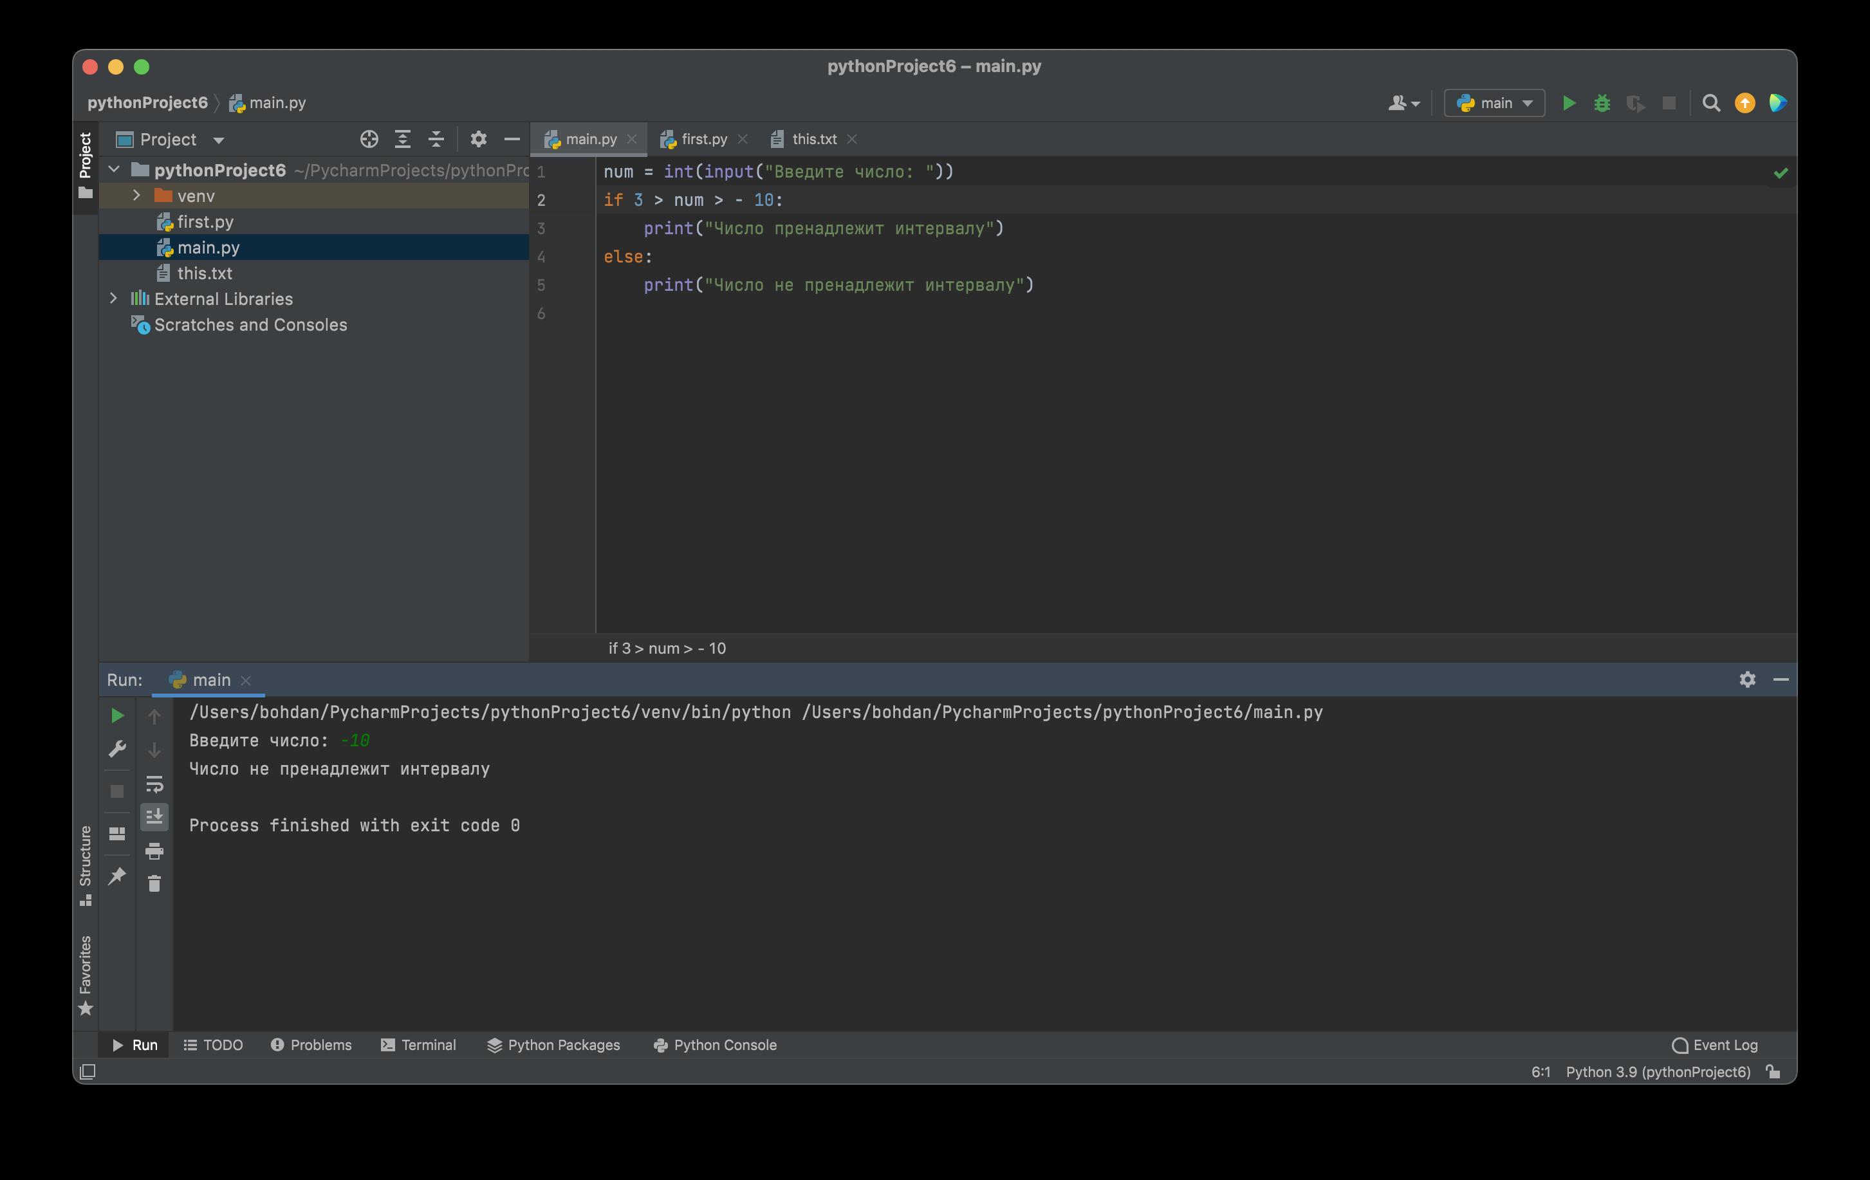Select first.py in project tree
1870x1180 pixels.
pyautogui.click(x=314, y=221)
